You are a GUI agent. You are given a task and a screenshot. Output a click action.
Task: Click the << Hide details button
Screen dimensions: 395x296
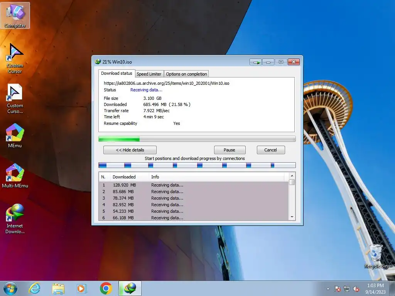coord(130,150)
